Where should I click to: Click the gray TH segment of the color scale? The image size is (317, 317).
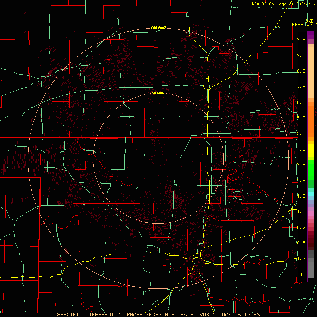311,270
